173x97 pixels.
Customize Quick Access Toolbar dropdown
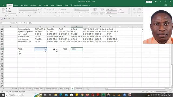point(13,19)
